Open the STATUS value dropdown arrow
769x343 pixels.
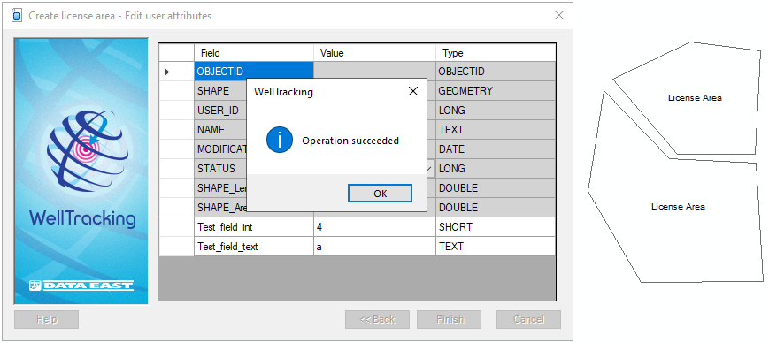coord(430,169)
